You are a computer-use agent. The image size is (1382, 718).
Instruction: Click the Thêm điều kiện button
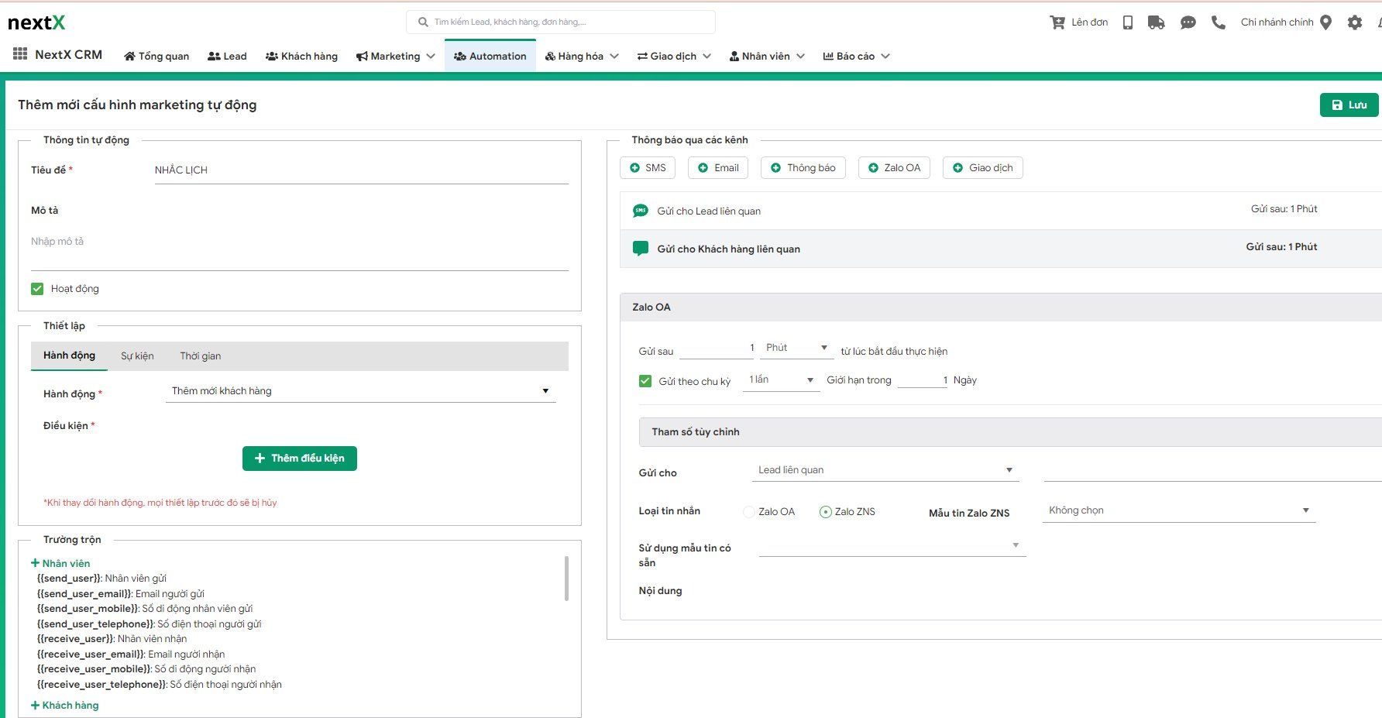(x=300, y=459)
